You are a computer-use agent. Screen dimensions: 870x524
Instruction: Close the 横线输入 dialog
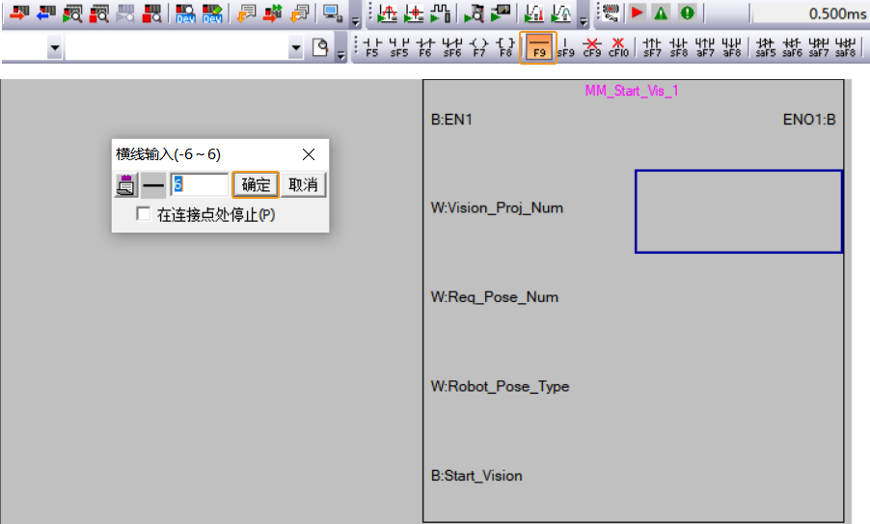click(x=309, y=154)
